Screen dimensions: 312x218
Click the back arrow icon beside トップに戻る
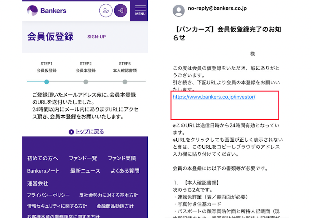pos(71,132)
